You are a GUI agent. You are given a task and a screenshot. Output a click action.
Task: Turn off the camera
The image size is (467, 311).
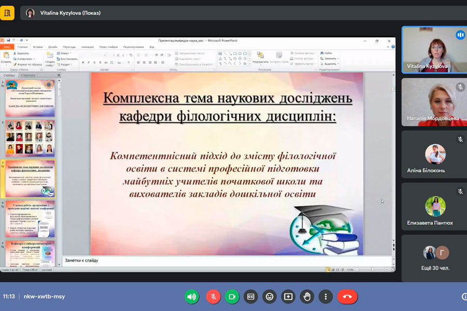click(x=232, y=296)
